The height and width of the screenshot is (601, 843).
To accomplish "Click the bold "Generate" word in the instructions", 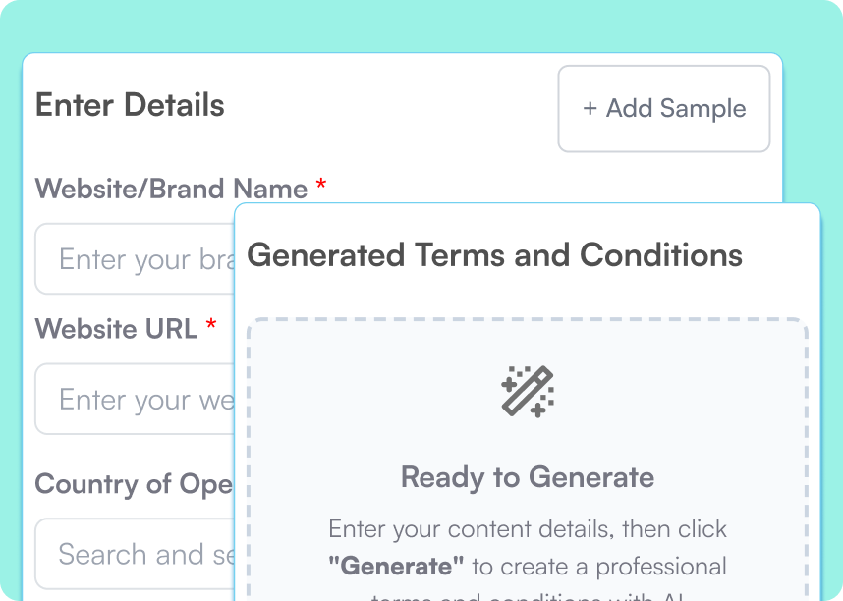I will click(x=396, y=567).
